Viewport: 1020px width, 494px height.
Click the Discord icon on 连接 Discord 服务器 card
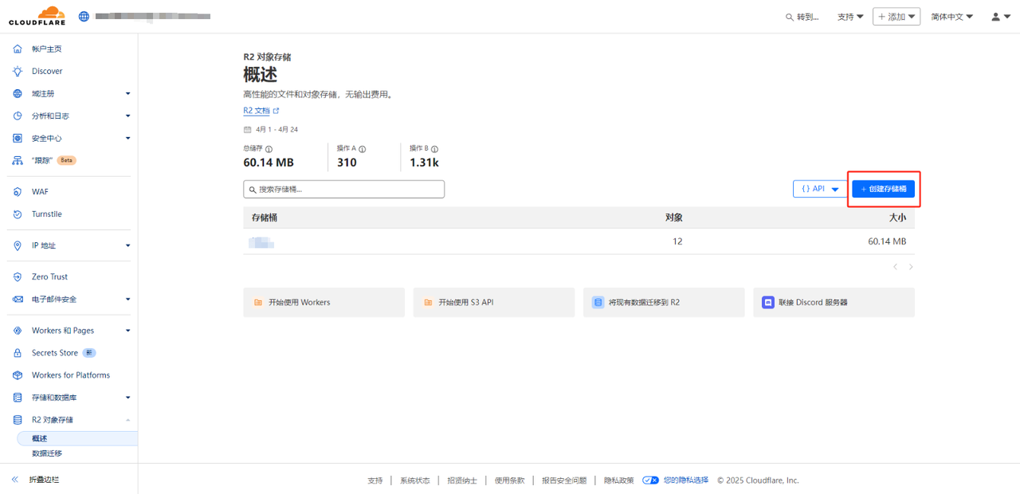pyautogui.click(x=767, y=302)
